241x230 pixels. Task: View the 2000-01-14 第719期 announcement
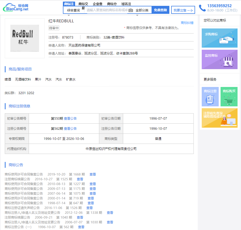91,198
